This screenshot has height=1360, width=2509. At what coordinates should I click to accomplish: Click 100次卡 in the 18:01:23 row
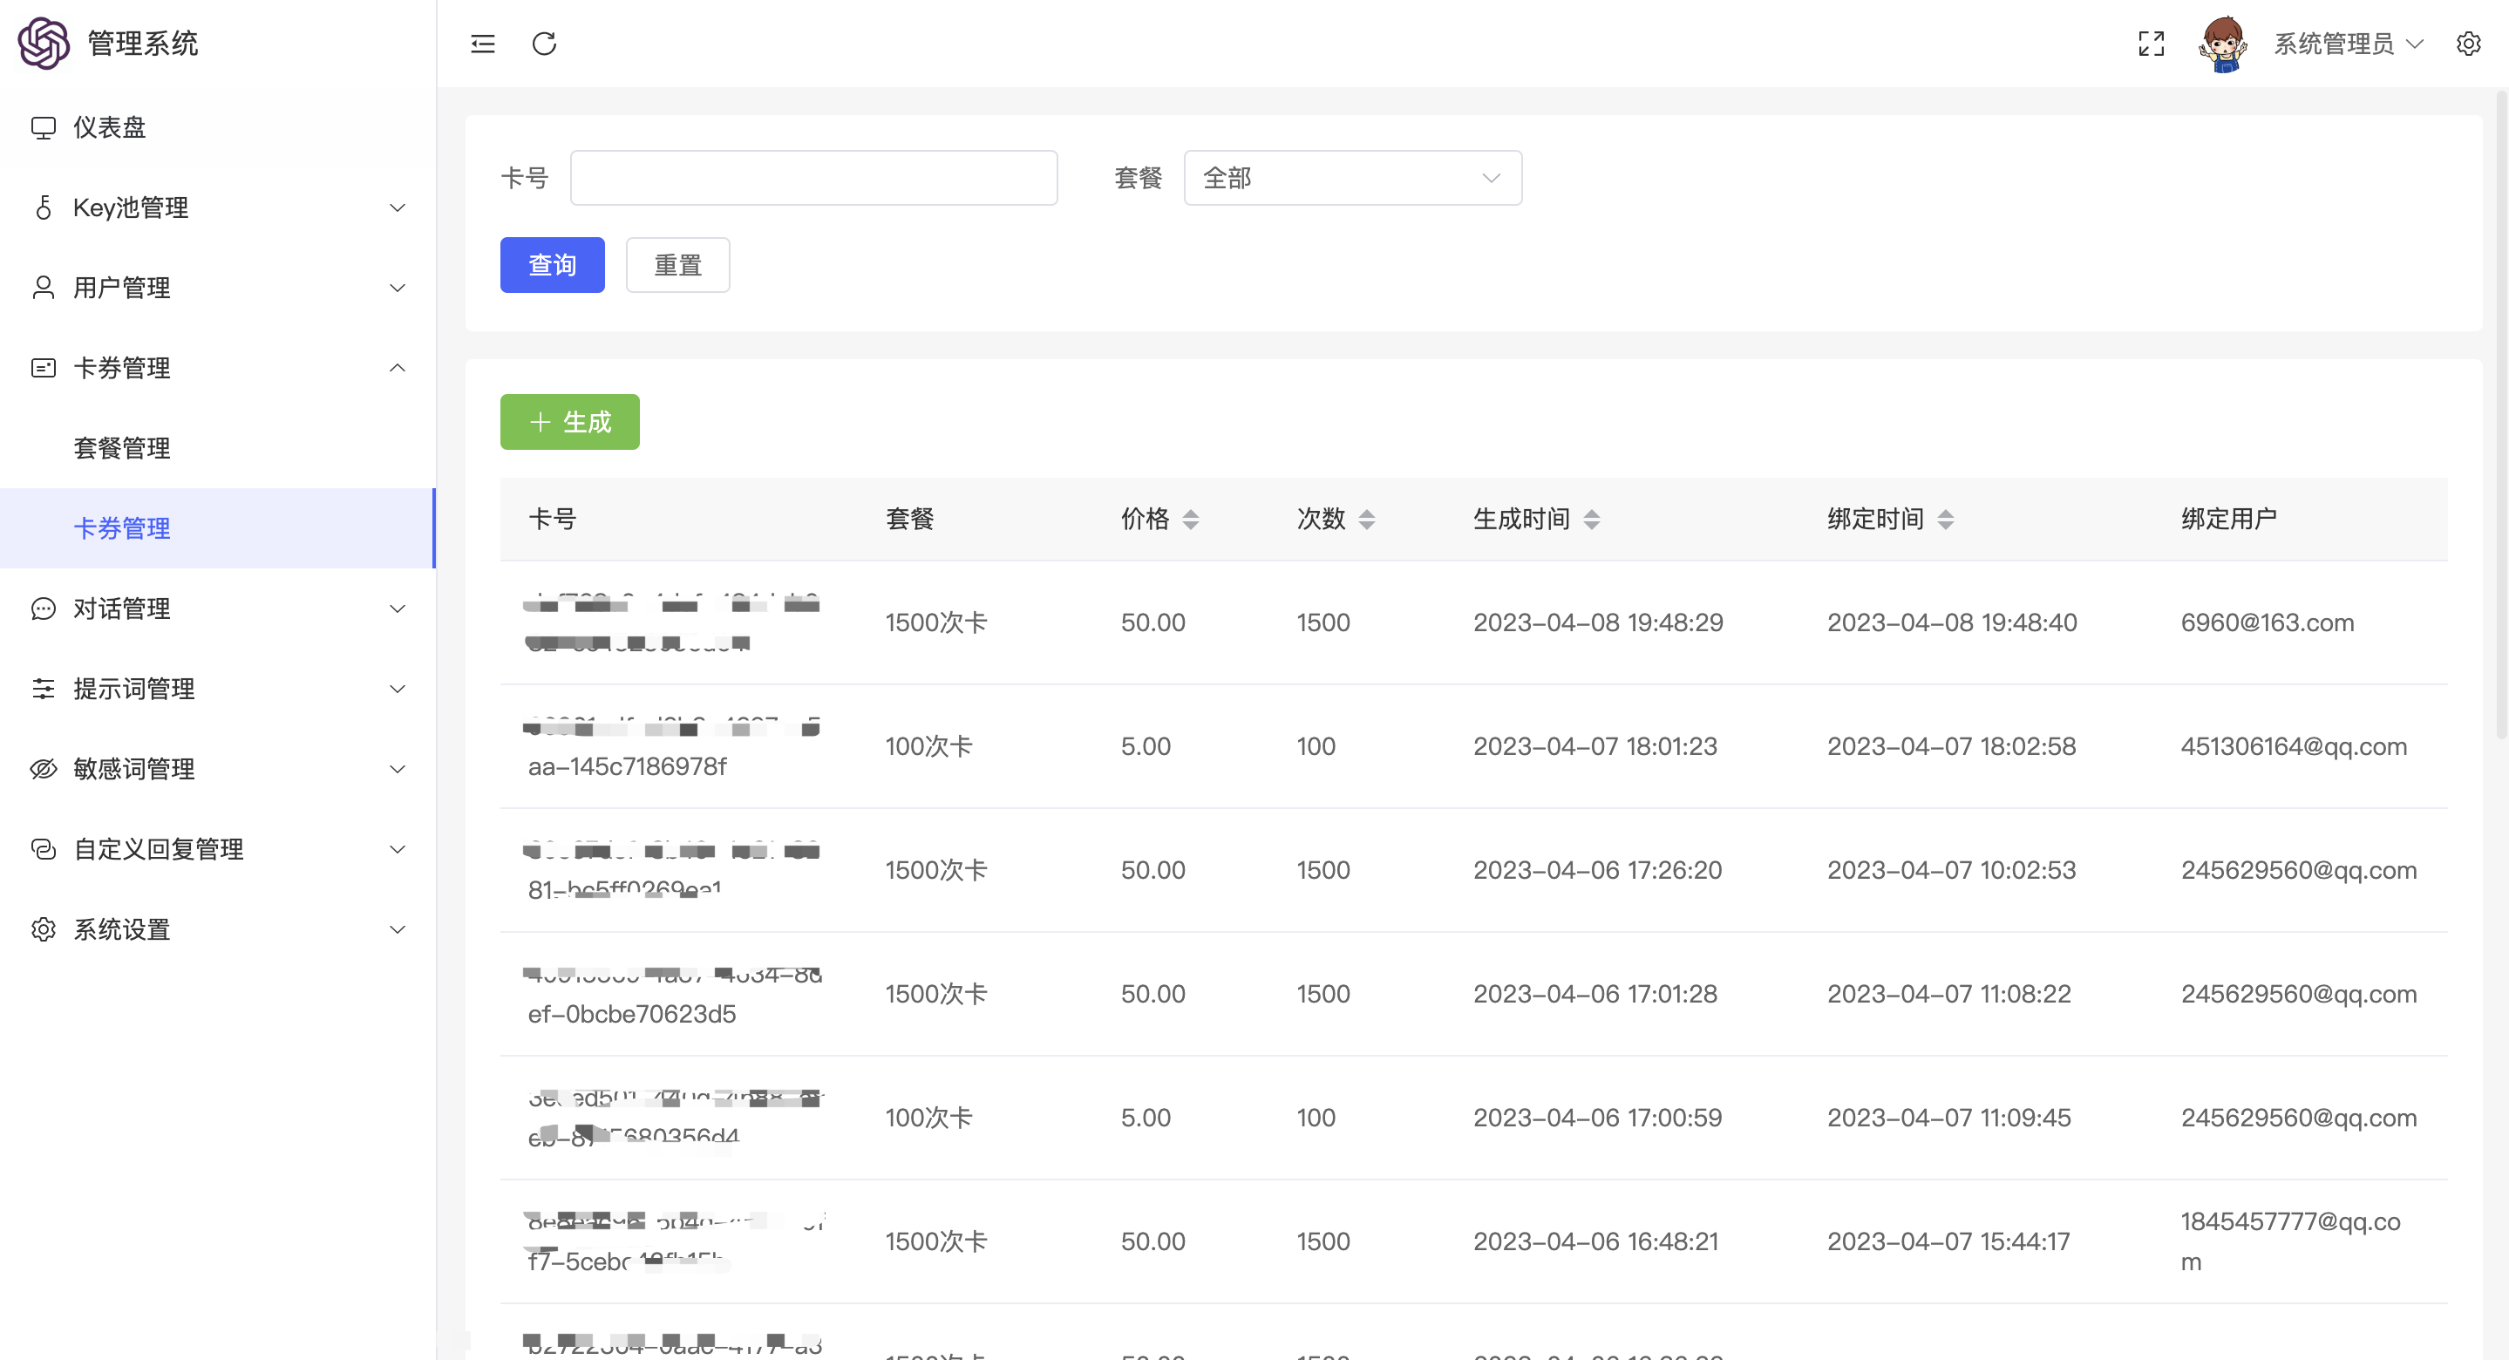click(x=928, y=746)
